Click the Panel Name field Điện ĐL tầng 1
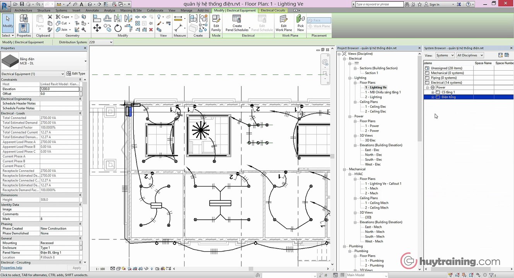This screenshot has width=514, height=278. click(60, 253)
